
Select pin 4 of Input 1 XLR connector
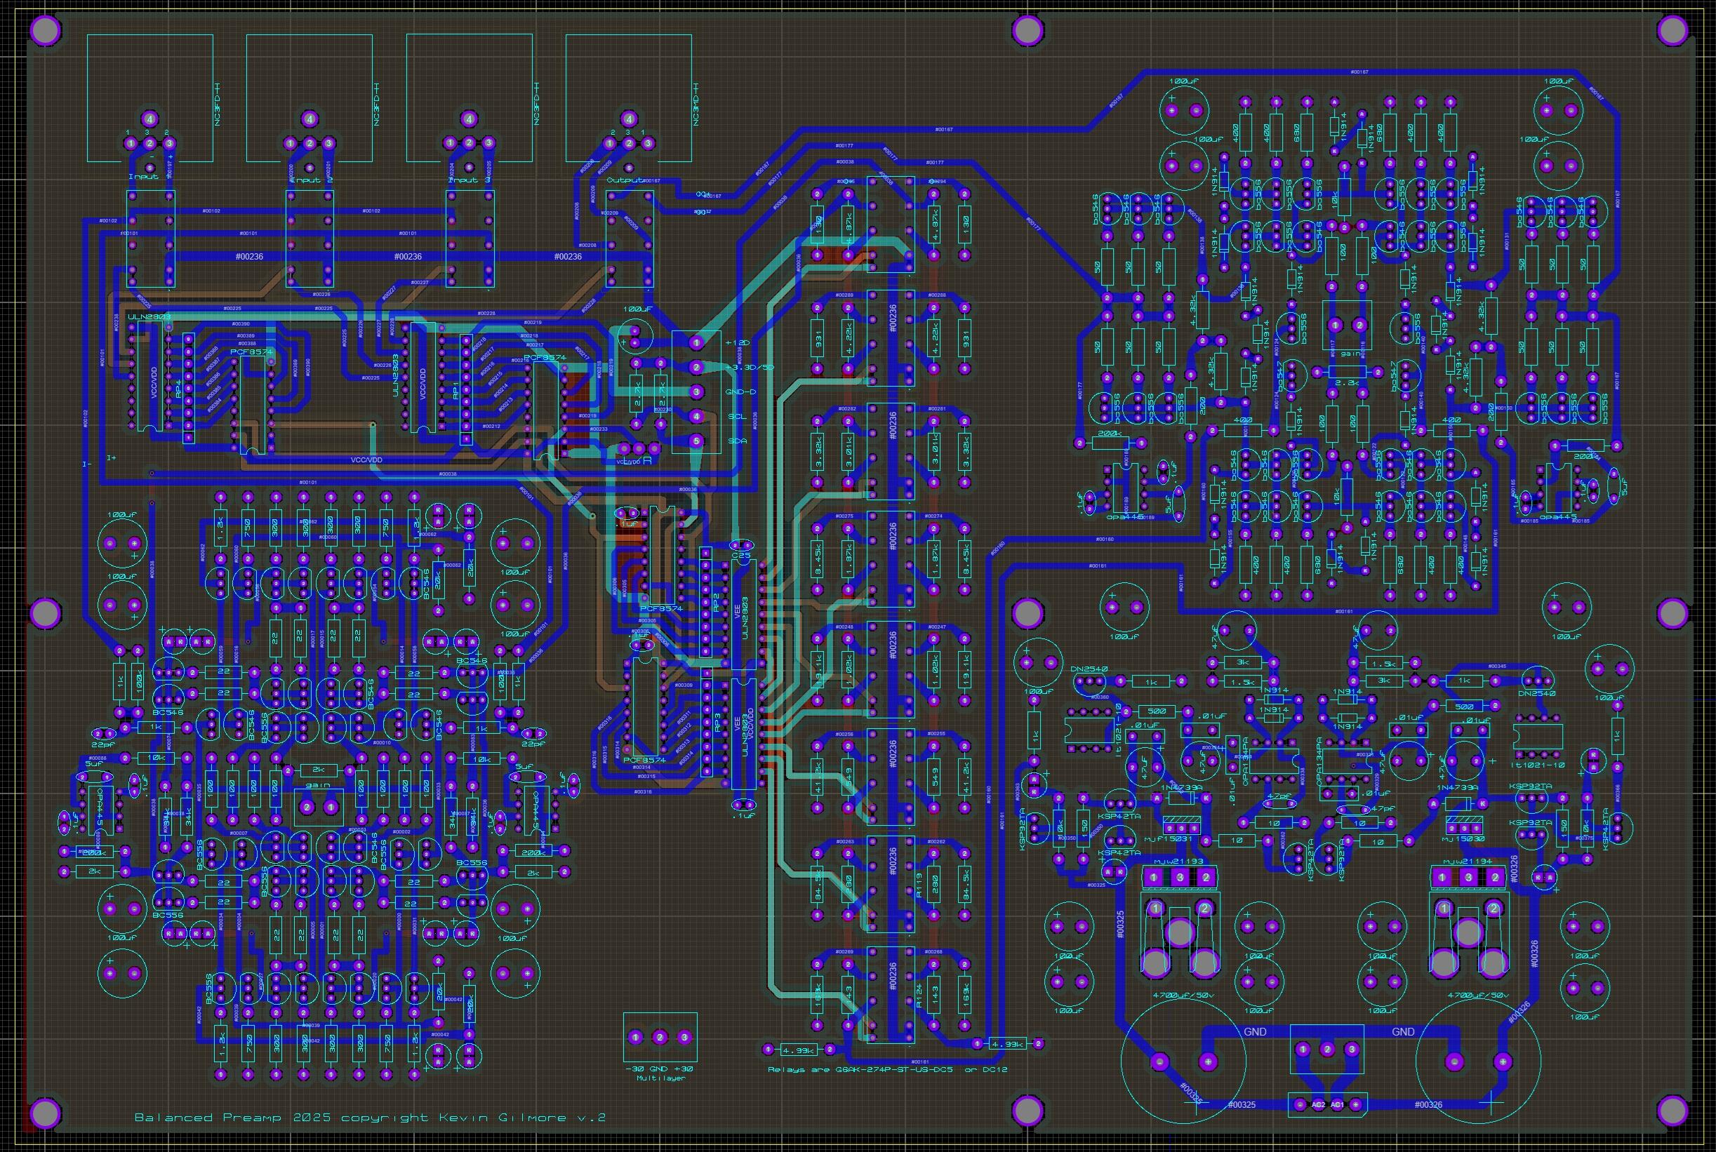(150, 119)
